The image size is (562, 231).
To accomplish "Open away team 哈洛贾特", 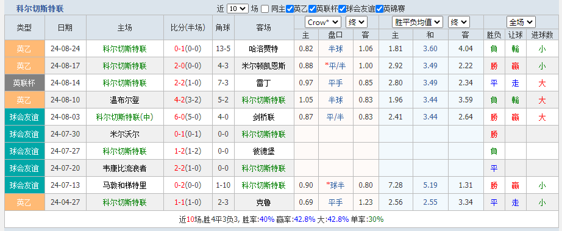I will click(x=264, y=49).
